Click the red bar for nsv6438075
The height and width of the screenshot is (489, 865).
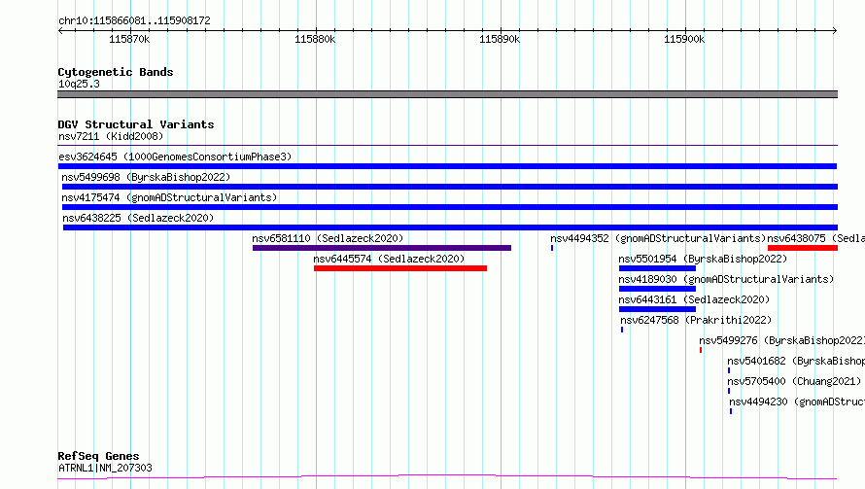click(x=803, y=248)
